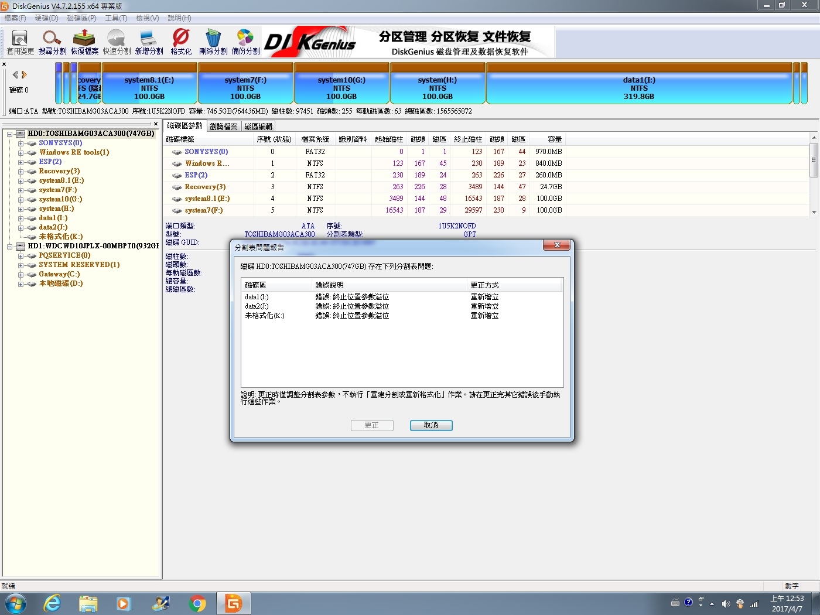
Task: Select 本地磁碟(D:) in the tree
Action: 60,283
